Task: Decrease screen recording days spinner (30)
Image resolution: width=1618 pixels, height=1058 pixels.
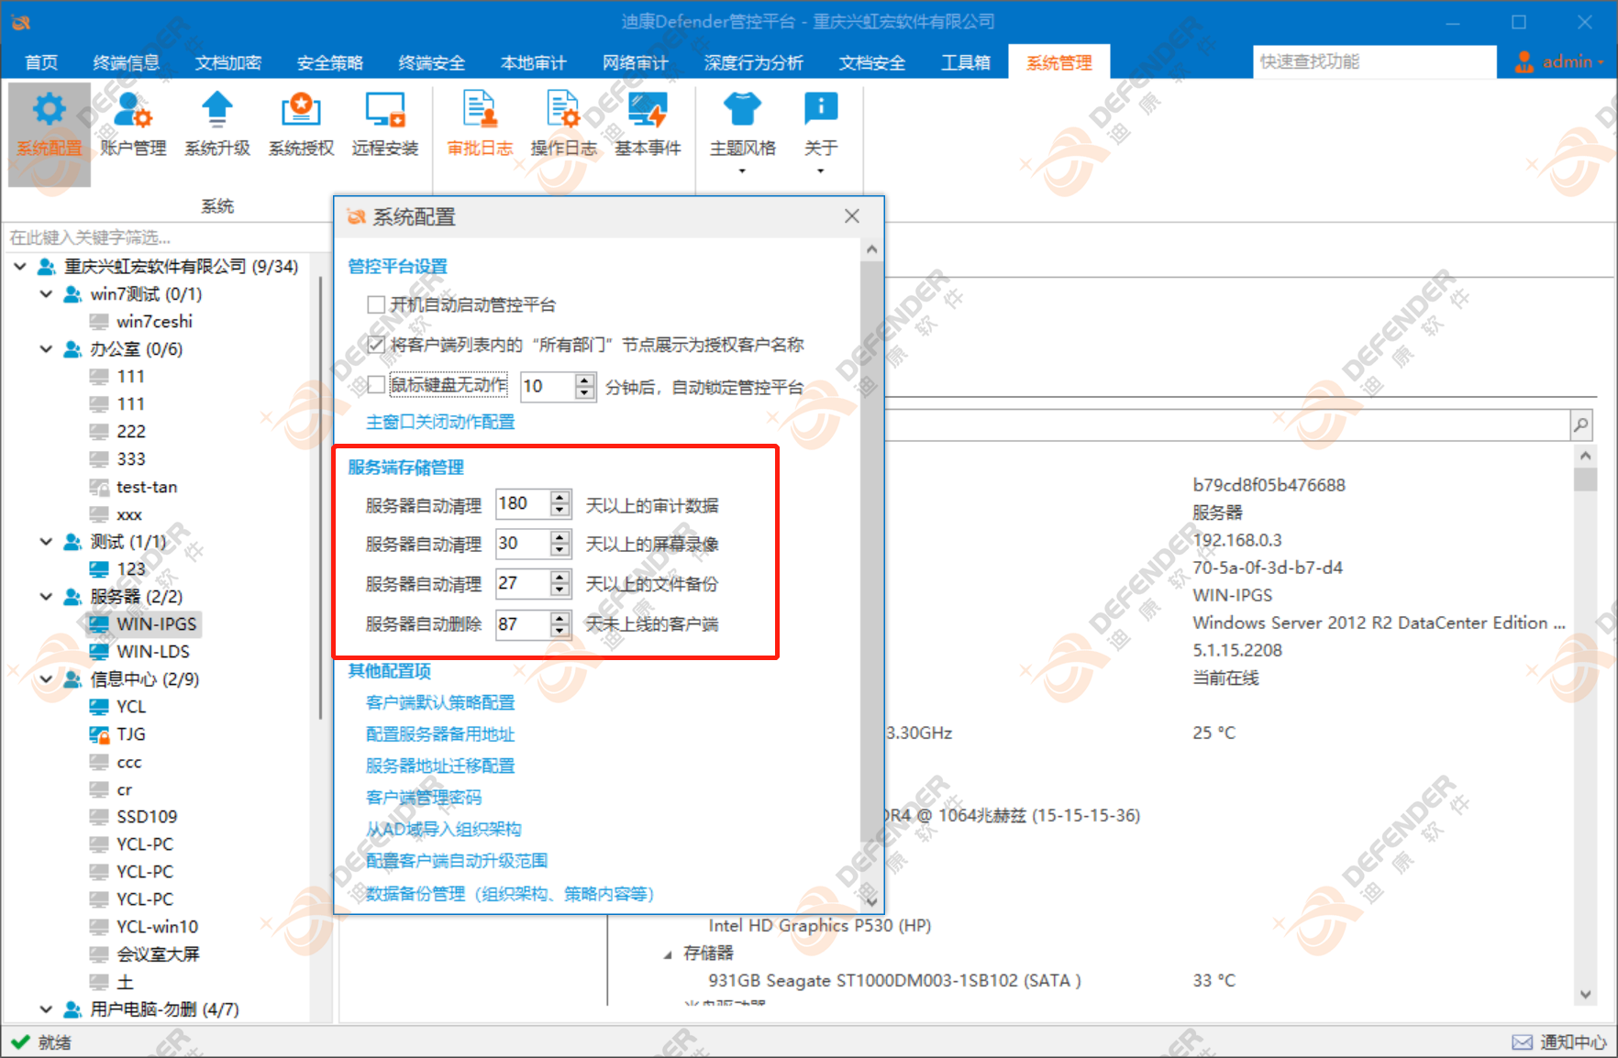Action: coord(560,550)
